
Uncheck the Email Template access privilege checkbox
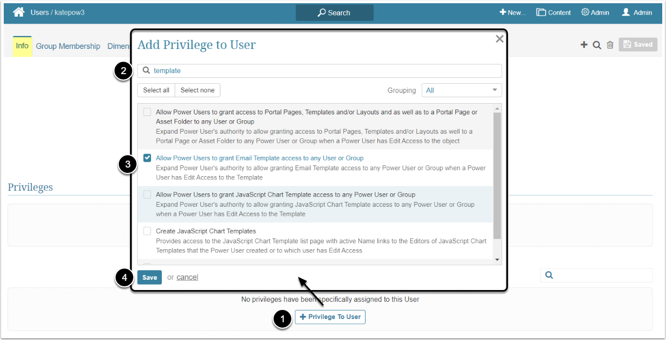[147, 158]
